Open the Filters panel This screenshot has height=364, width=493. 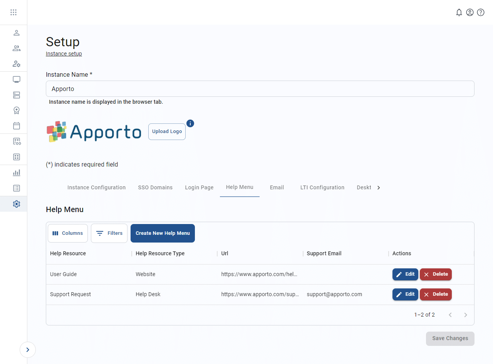tap(109, 233)
